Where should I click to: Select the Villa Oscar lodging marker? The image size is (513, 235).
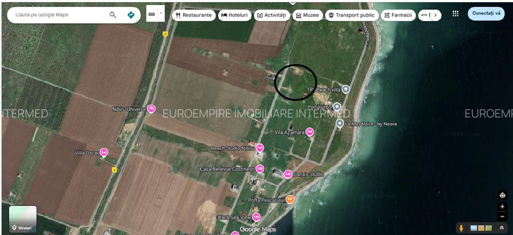(104, 152)
